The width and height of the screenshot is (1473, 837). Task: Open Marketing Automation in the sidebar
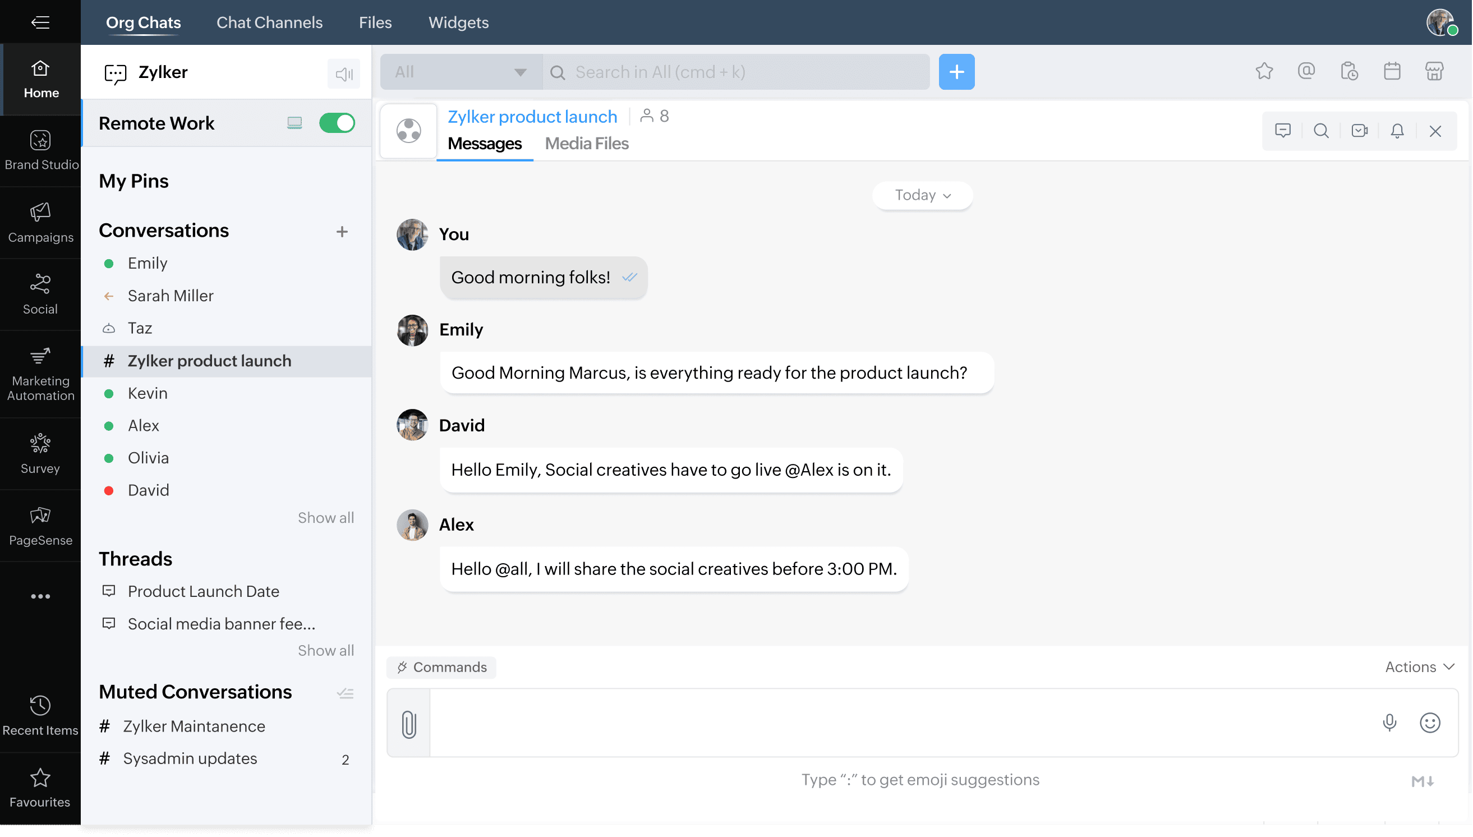40,374
